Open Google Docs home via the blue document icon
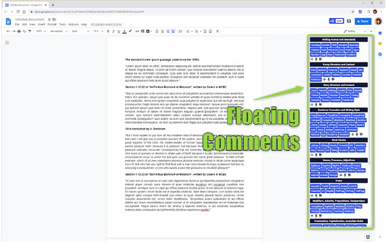Image resolution: width=387 pixels, height=242 pixels. (x=8, y=21)
